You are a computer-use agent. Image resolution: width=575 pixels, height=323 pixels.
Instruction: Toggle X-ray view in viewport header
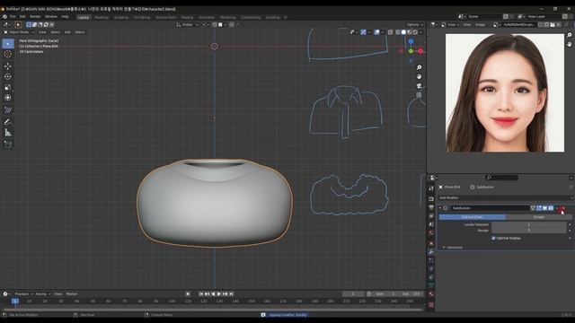(391, 32)
